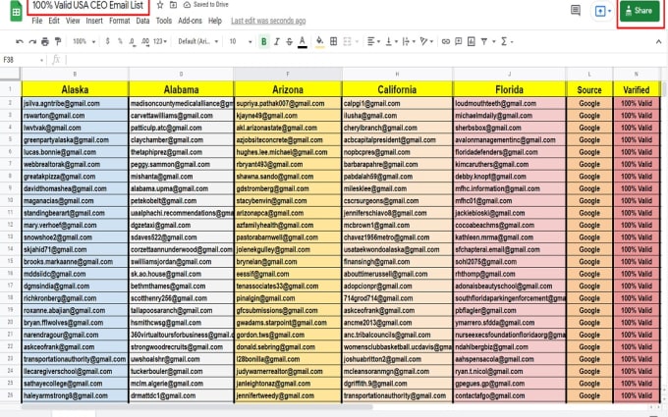Insert a comment

[x=459, y=41]
